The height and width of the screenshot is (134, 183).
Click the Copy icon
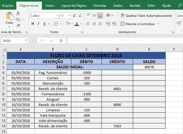click(x=18, y=19)
